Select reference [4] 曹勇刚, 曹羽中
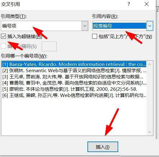This screenshot has height=157, width=159. coord(74,83)
